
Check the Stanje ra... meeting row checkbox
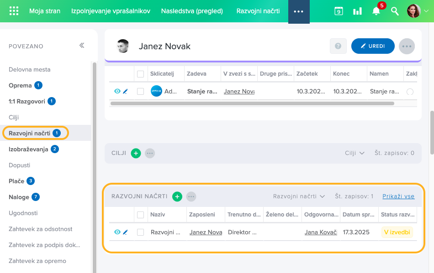click(x=140, y=91)
